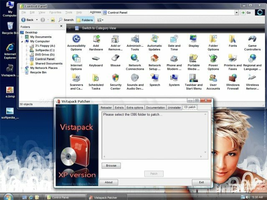Click the Go button beside address bar
The image size is (267, 200).
(x=246, y=13)
